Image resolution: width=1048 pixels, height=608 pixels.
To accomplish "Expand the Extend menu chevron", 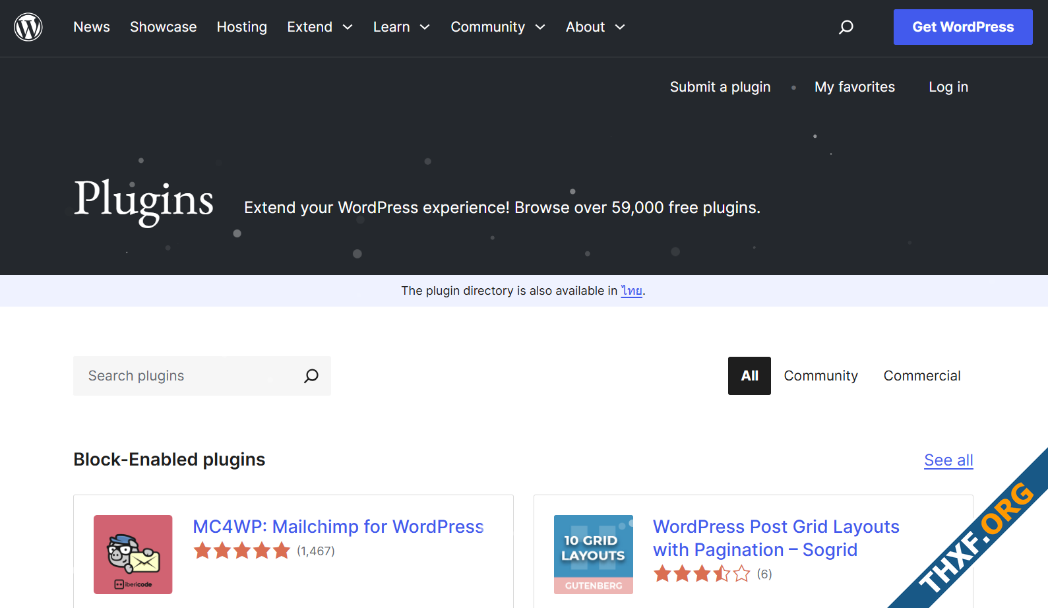I will [348, 27].
